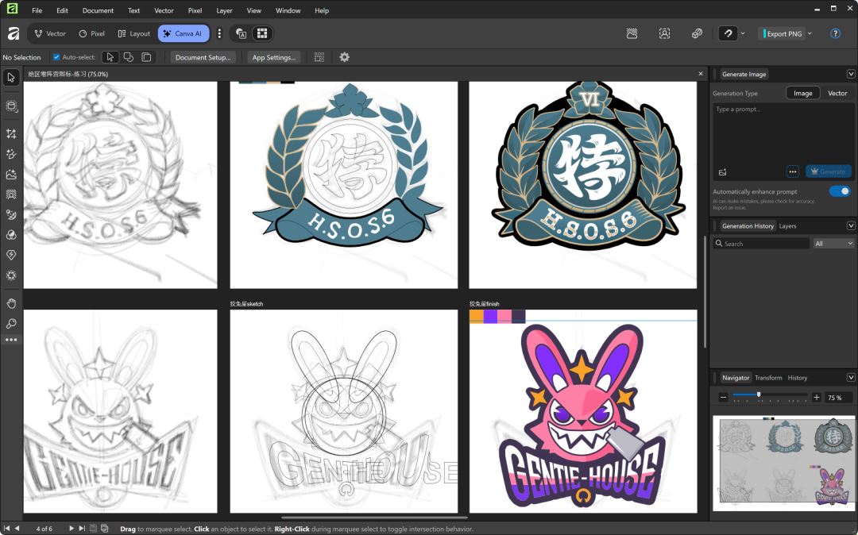The height and width of the screenshot is (535, 858).
Task: Click App Settings... button
Action: (x=273, y=57)
